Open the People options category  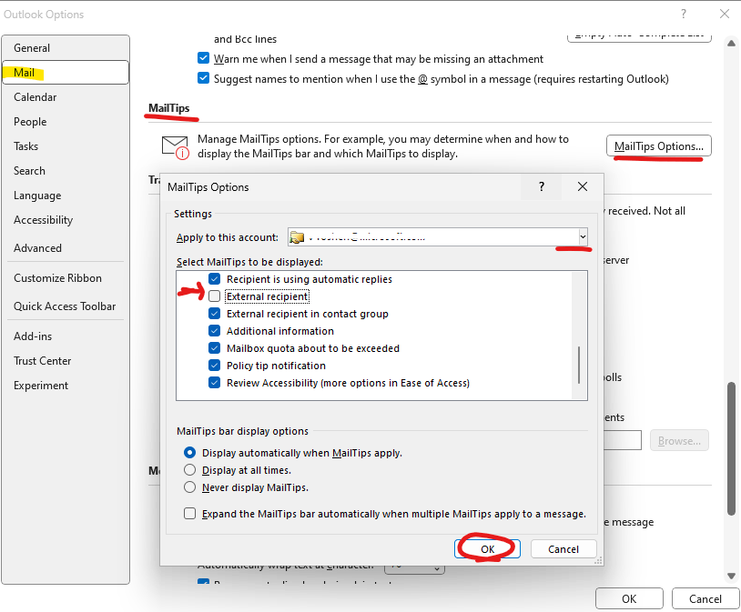click(66, 121)
